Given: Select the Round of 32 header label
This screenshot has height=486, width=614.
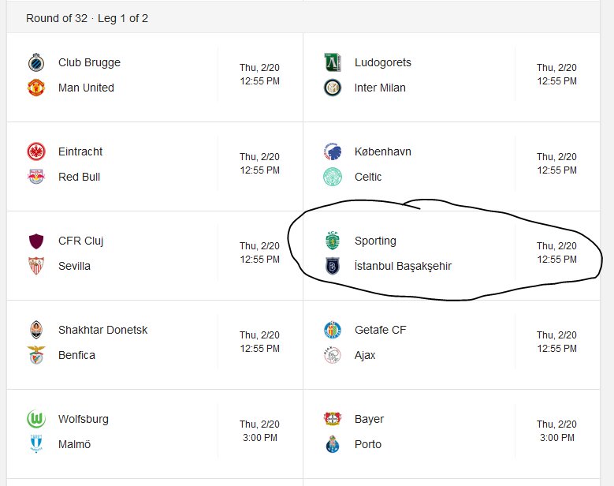Looking at the screenshot, I should 57,18.
